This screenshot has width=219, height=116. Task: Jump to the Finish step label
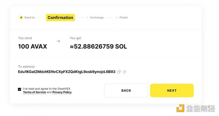pyautogui.click(x=124, y=18)
